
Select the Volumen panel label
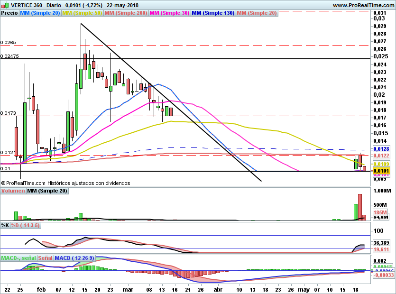click(13, 191)
